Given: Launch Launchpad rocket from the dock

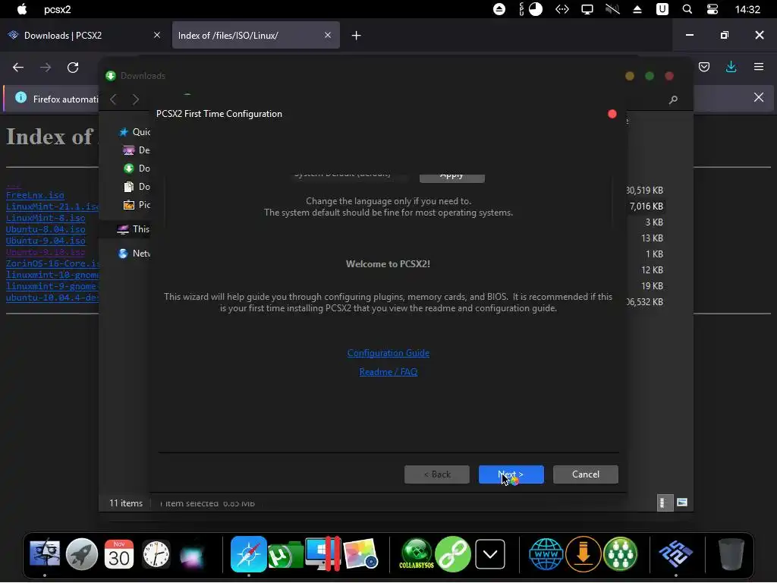Looking at the screenshot, I should tap(82, 553).
